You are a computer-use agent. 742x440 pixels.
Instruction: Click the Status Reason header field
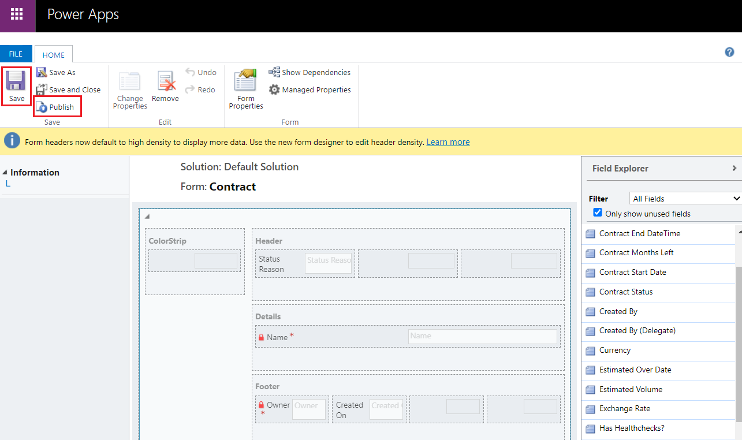click(305, 263)
